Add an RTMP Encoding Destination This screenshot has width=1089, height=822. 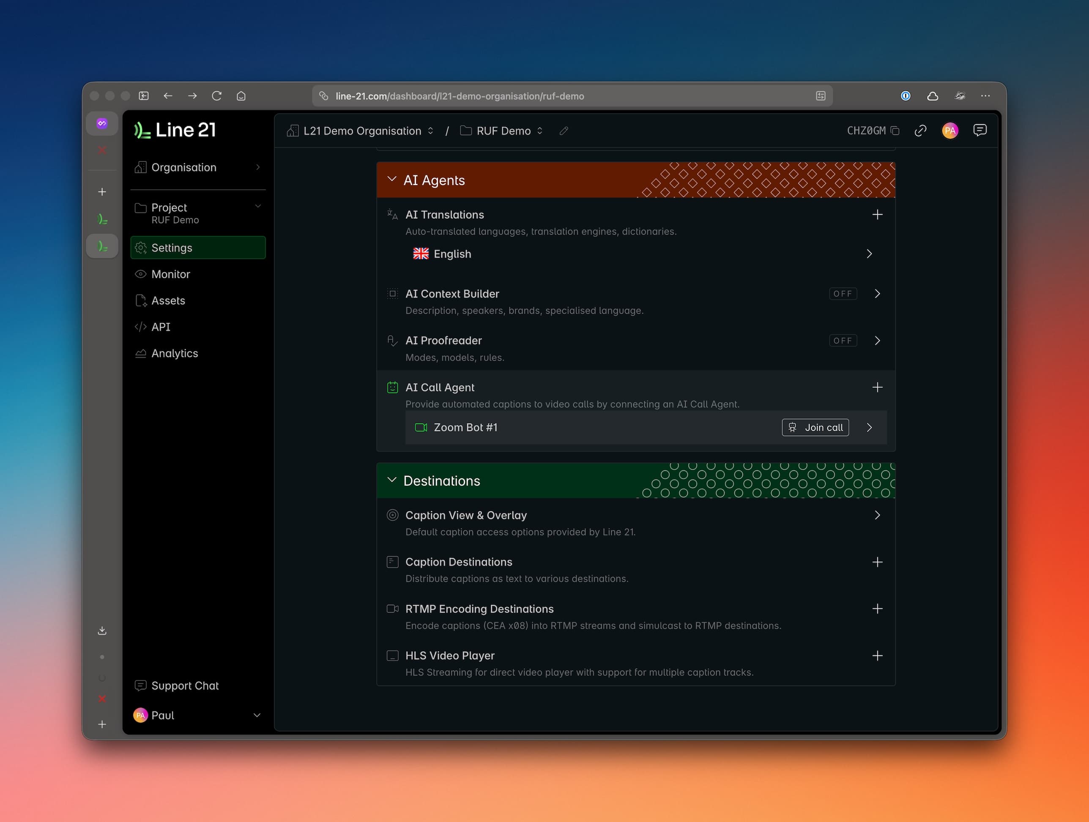tap(877, 609)
